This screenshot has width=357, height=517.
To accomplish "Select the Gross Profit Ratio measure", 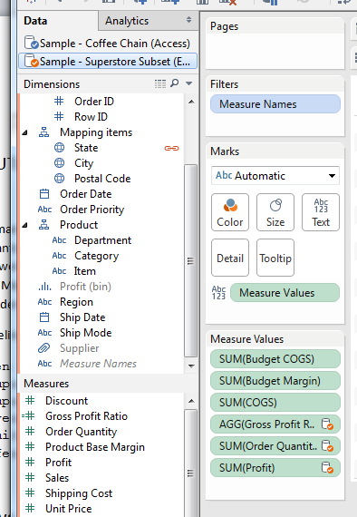I will 86,416.
